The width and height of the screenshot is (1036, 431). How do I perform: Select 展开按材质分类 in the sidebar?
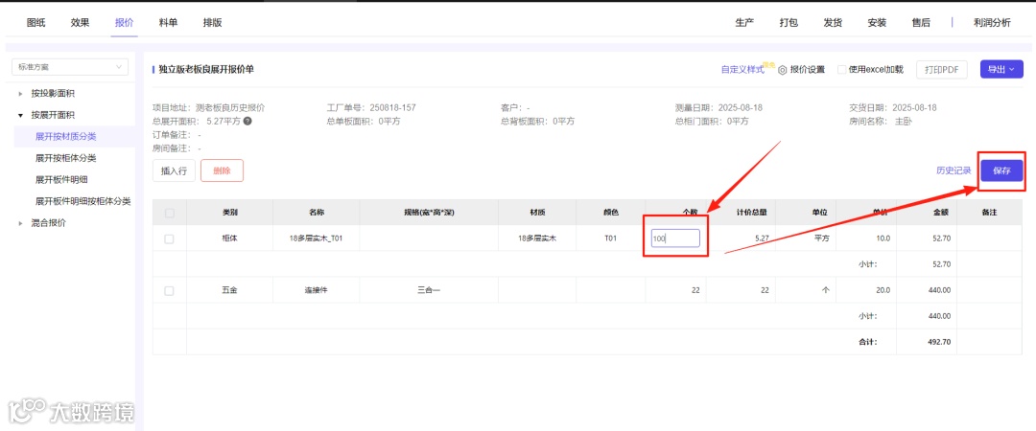[66, 136]
